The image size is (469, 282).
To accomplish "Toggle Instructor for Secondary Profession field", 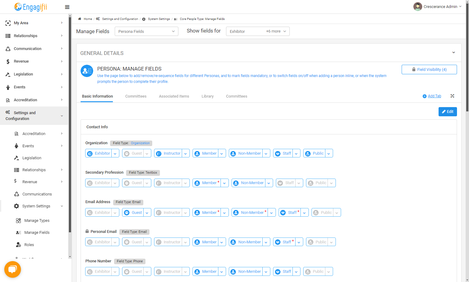I will 168,183.
